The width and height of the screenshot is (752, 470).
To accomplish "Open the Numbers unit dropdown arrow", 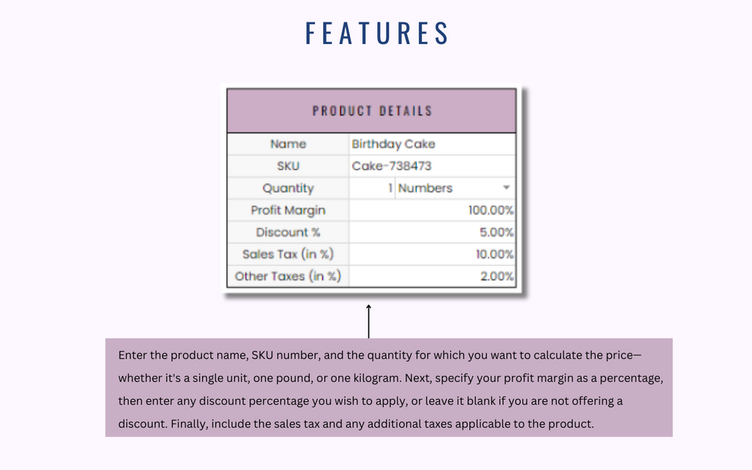I will click(507, 188).
